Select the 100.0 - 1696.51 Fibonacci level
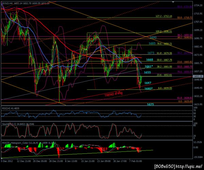The width and height of the screenshot is (204, 170). (164, 32)
